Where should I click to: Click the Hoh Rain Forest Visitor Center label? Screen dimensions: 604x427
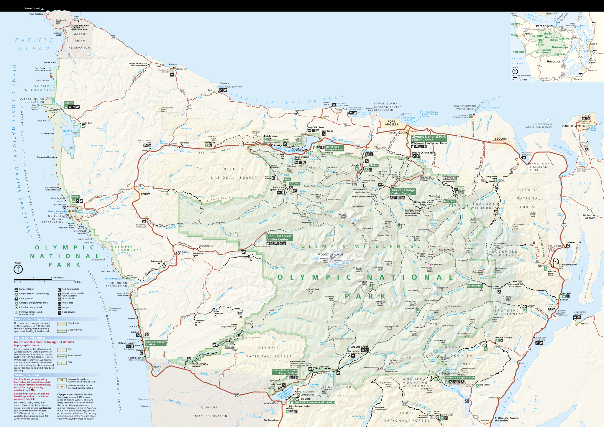(279, 238)
